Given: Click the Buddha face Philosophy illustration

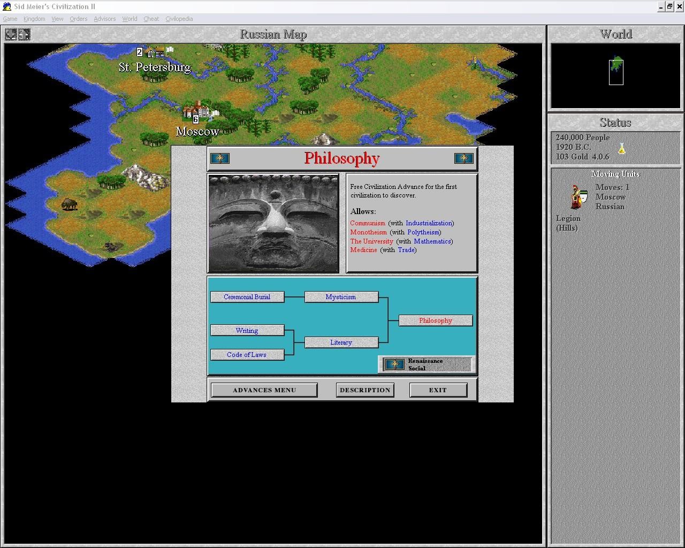Looking at the screenshot, I should click(x=273, y=223).
